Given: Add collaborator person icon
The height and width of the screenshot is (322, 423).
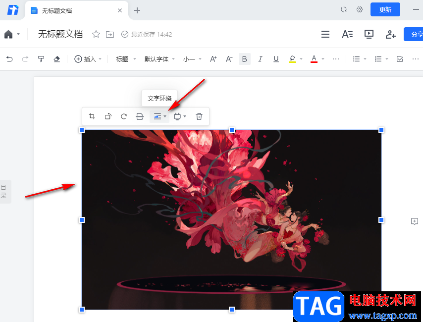Looking at the screenshot, I should 390,35.
